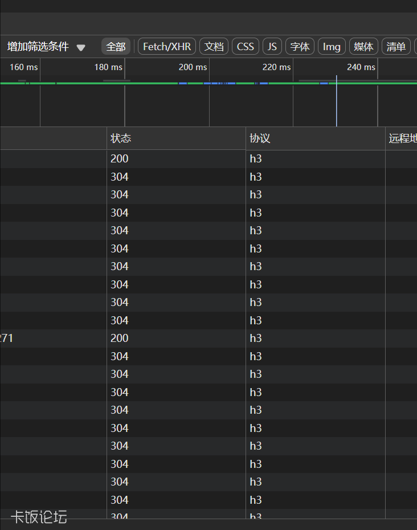417x530 pixels.
Task: Filter the network list by CSS
Action: (246, 47)
